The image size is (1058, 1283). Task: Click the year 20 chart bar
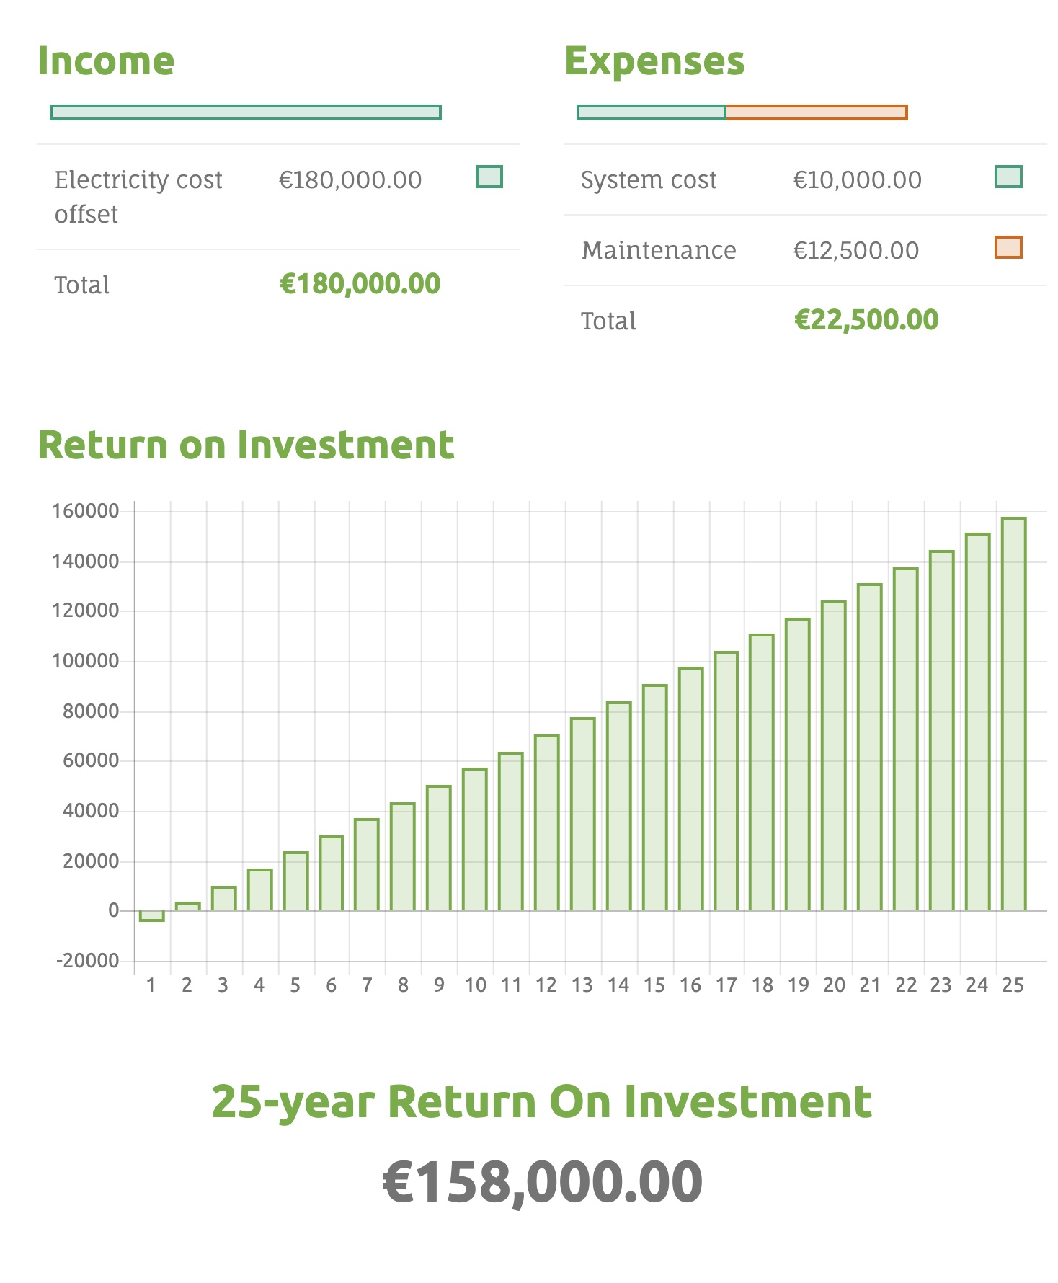click(x=834, y=756)
